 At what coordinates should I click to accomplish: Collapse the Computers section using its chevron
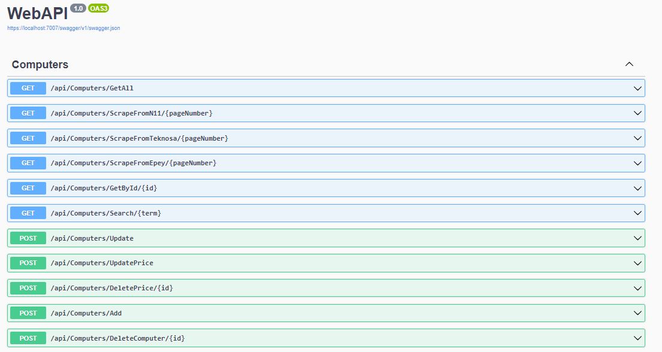[629, 64]
